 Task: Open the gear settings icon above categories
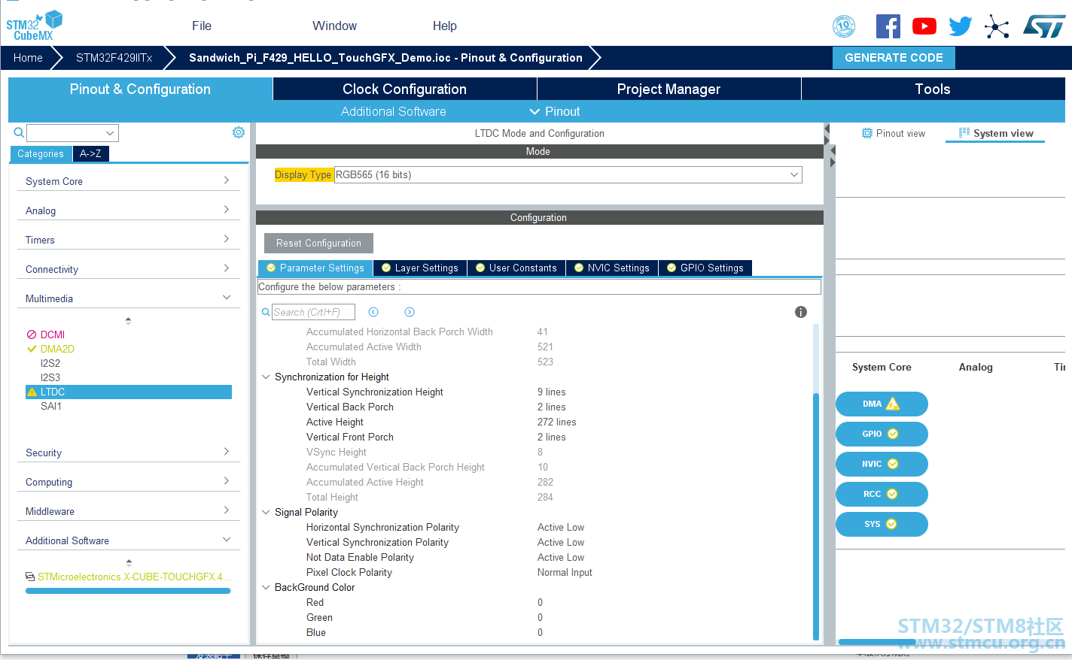pos(239,132)
